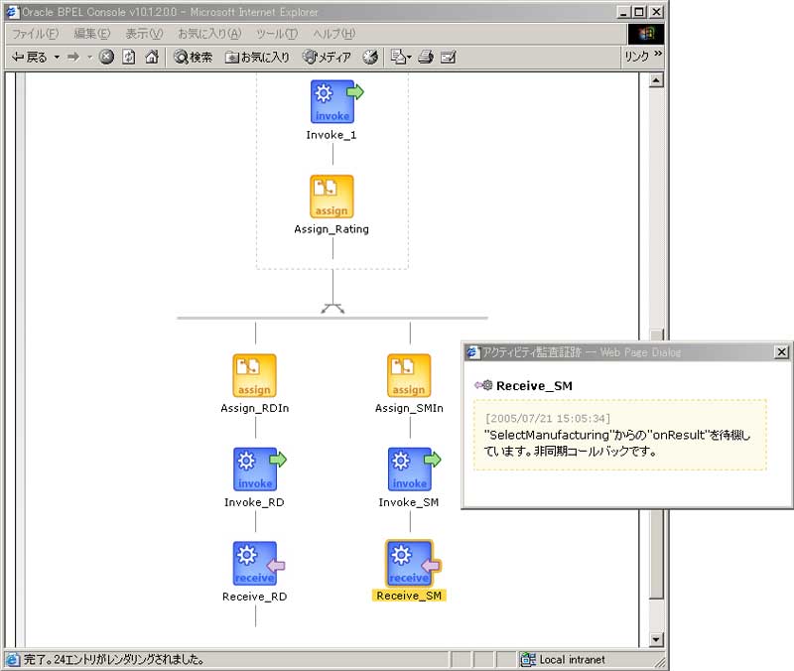Viewport: 794px width, 671px height.
Task: Refresh the page with the Refresh icon
Action: 129,57
